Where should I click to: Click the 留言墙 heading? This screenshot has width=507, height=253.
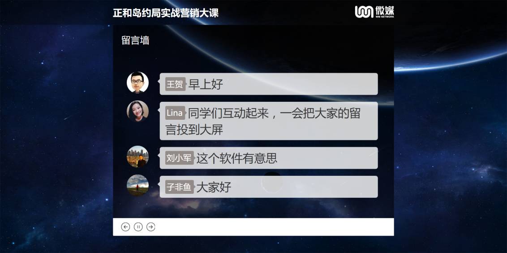pyautogui.click(x=135, y=40)
